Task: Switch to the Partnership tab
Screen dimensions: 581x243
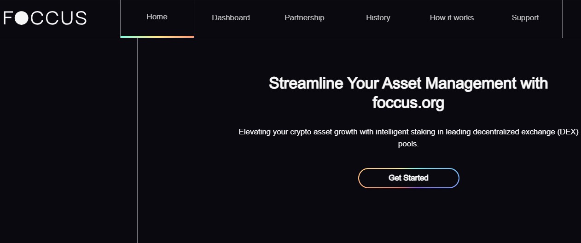Action: pyautogui.click(x=304, y=18)
